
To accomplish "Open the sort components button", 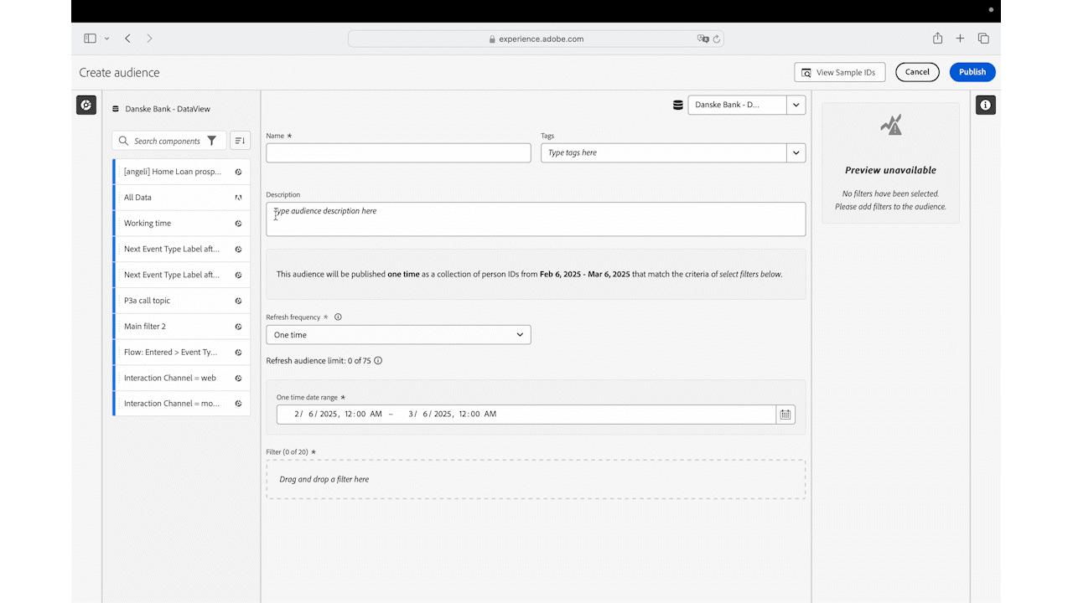I will [240, 141].
